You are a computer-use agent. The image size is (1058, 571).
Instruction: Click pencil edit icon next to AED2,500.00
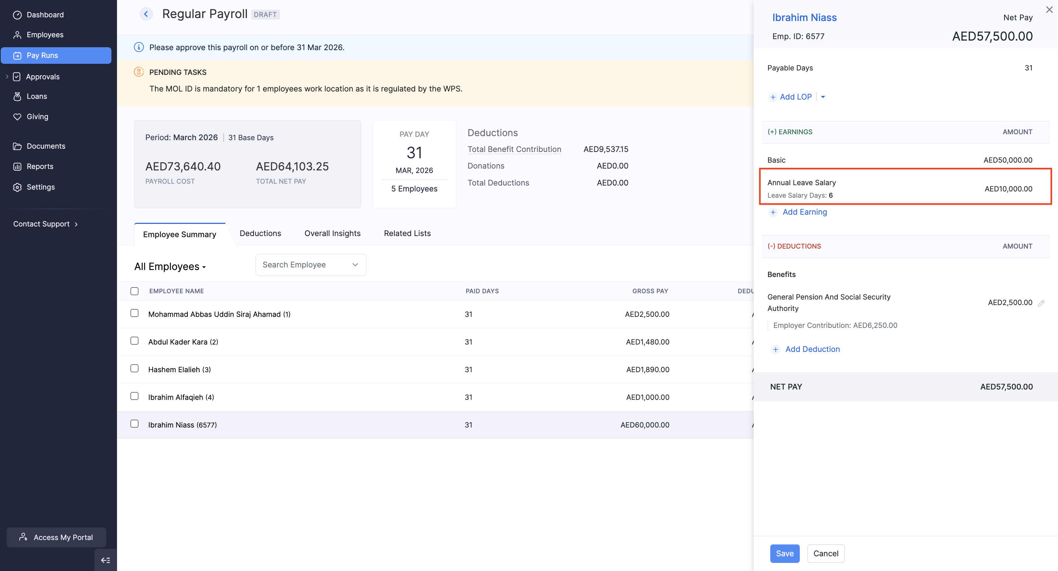pyautogui.click(x=1041, y=303)
